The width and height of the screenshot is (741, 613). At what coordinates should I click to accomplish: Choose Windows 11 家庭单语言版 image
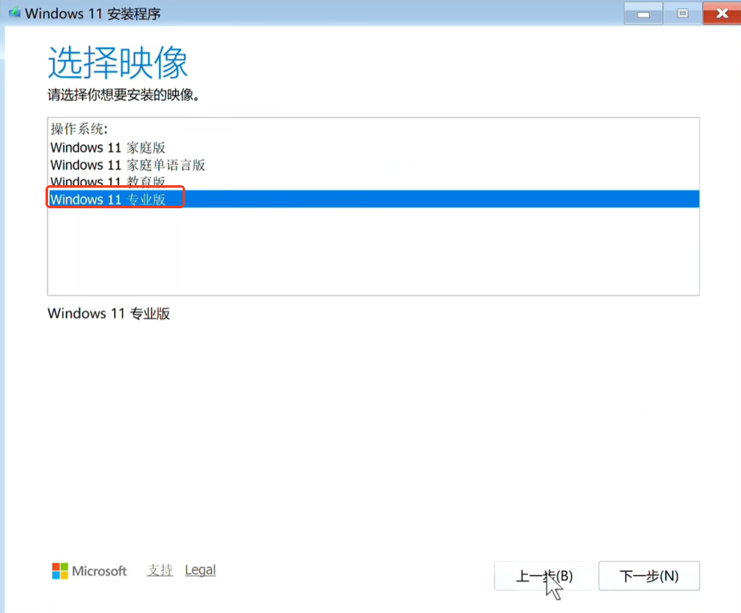(127, 165)
